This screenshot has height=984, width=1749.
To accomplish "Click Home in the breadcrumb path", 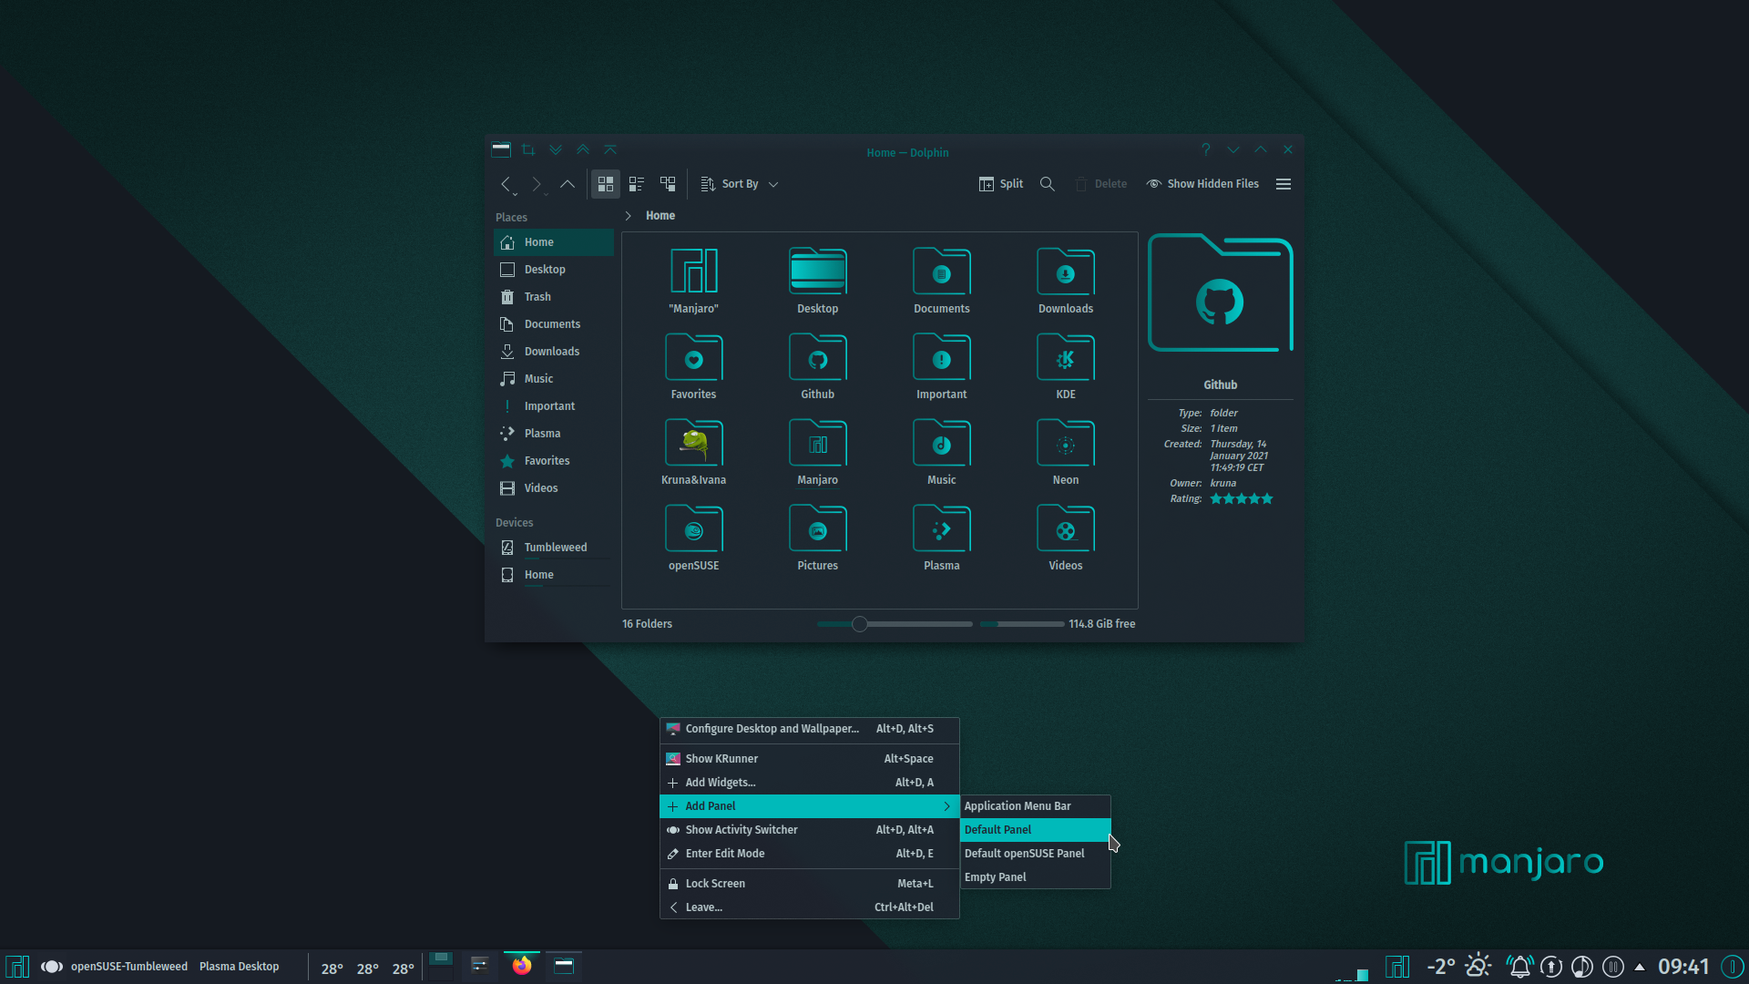I will point(660,216).
